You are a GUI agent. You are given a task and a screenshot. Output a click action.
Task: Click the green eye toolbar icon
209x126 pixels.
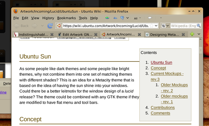tap(107, 18)
